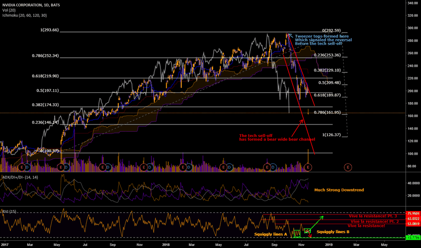Click the 40.0000 ADX scale value

(x=413, y=183)
